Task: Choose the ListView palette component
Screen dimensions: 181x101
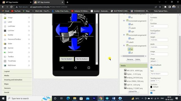Action: (11, 31)
